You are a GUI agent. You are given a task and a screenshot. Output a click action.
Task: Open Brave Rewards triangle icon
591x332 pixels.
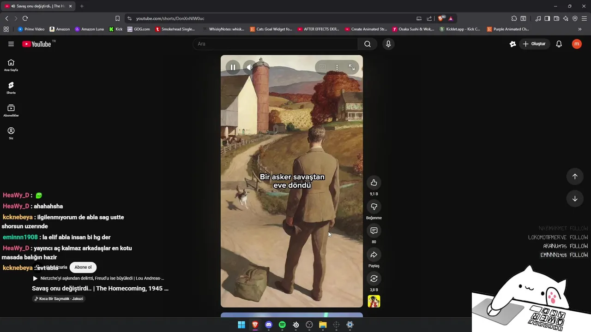(x=451, y=18)
